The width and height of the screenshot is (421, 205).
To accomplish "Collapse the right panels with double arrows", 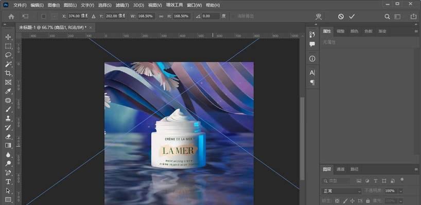I will click(x=417, y=25).
